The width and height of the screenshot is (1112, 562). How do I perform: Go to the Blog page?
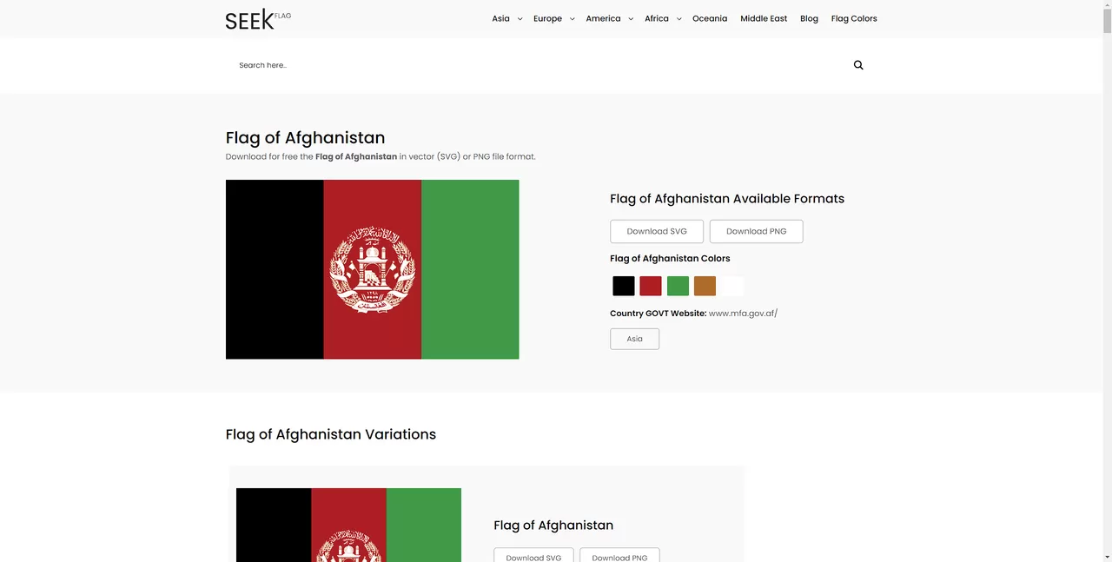tap(809, 18)
